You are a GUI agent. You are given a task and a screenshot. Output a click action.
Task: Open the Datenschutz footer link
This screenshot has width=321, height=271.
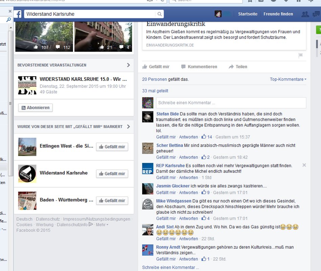48,219
